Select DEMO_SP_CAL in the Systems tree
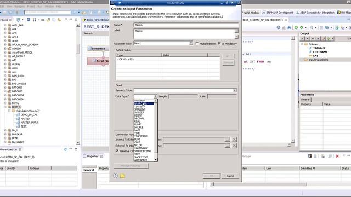Screen dimensions: 351x197 [x=29, y=115]
